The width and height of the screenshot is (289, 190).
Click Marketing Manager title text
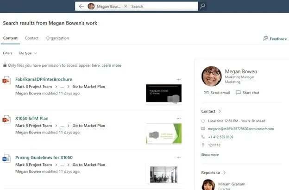pos(239,77)
